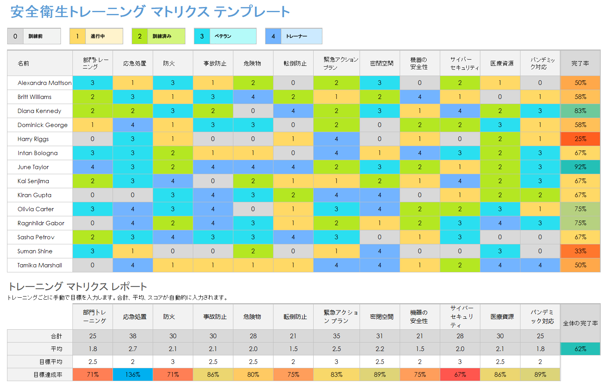This screenshot has height=385, width=612.
Task: Select the 平均 row label
Action: (x=40, y=349)
